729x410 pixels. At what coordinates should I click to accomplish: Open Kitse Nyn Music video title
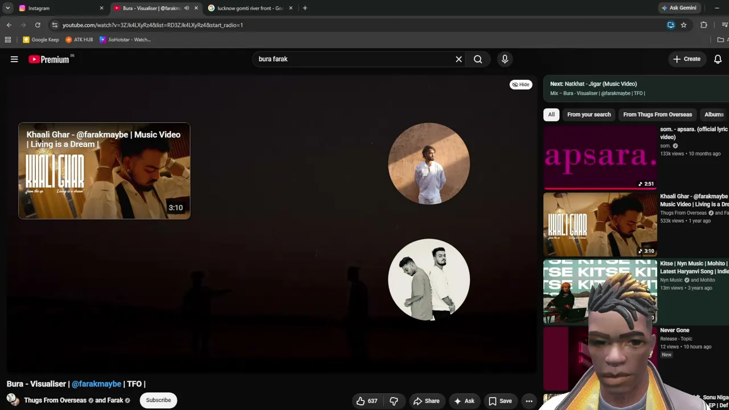pos(694,268)
